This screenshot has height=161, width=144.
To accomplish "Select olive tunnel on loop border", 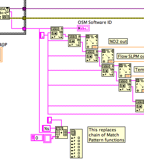I will [24, 18].
